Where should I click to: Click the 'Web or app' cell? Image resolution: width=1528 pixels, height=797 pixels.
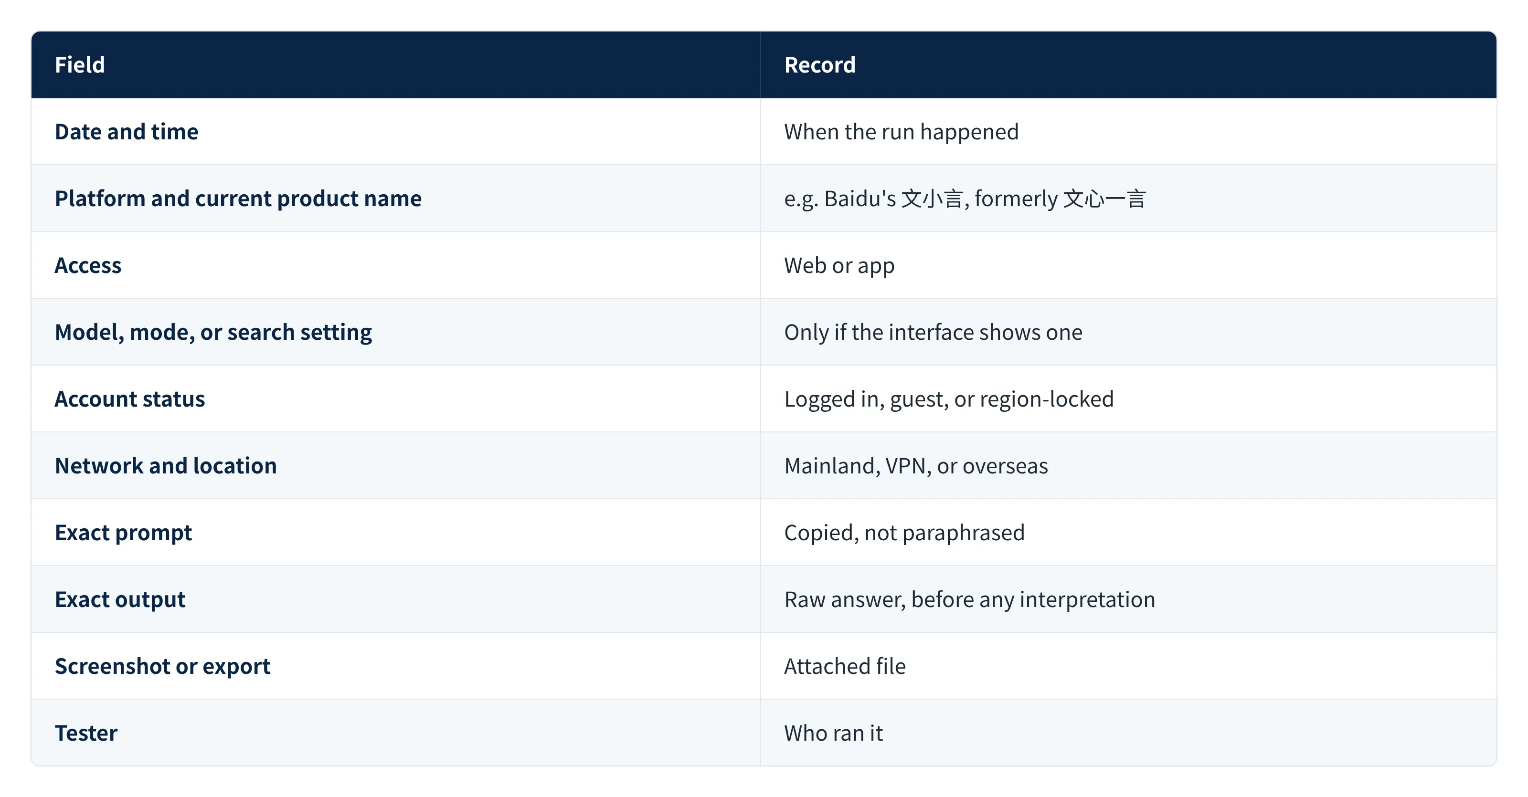[x=1128, y=265]
